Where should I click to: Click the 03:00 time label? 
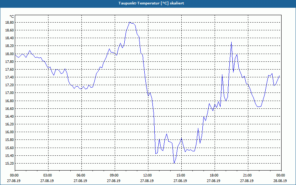pyautogui.click(x=47, y=175)
